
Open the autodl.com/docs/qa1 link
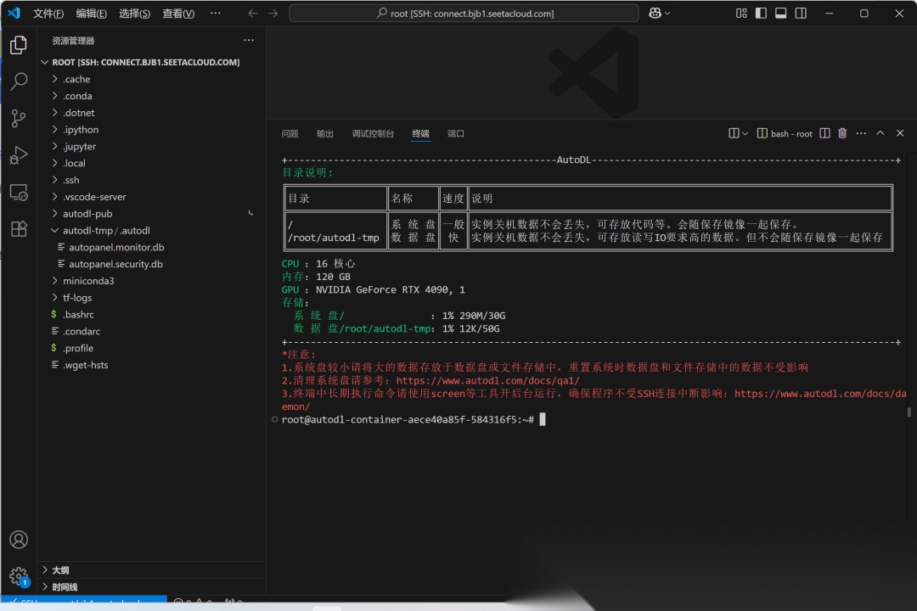coord(487,381)
